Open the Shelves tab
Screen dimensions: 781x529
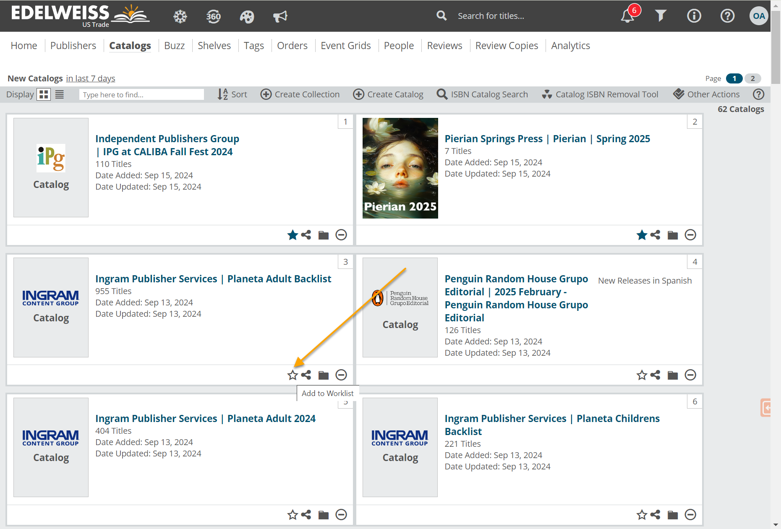(x=214, y=45)
